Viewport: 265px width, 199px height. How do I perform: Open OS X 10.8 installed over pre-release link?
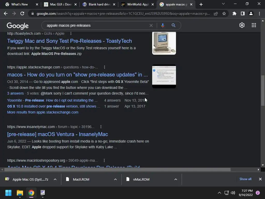tap(54, 106)
